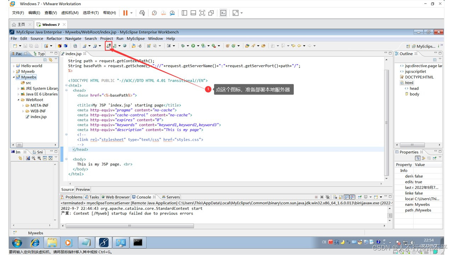Screen dimensions: 453x255
Task: Expand the Hello world project node
Action: tap(14, 66)
